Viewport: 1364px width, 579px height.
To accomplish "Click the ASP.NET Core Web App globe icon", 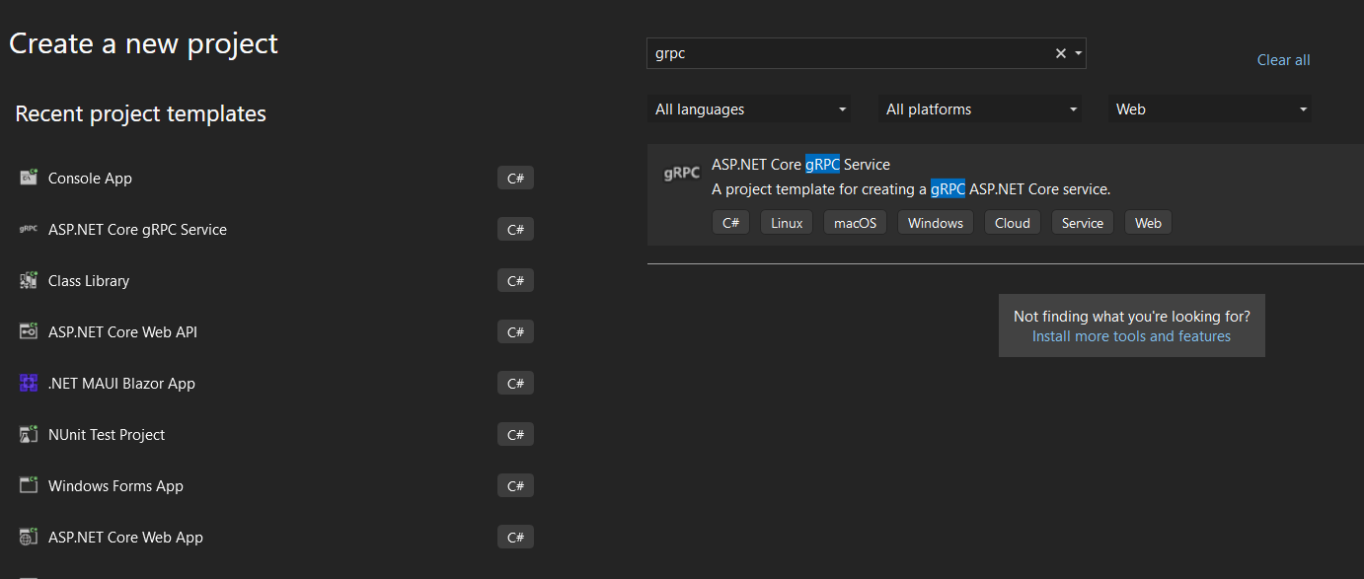I will pos(28,537).
